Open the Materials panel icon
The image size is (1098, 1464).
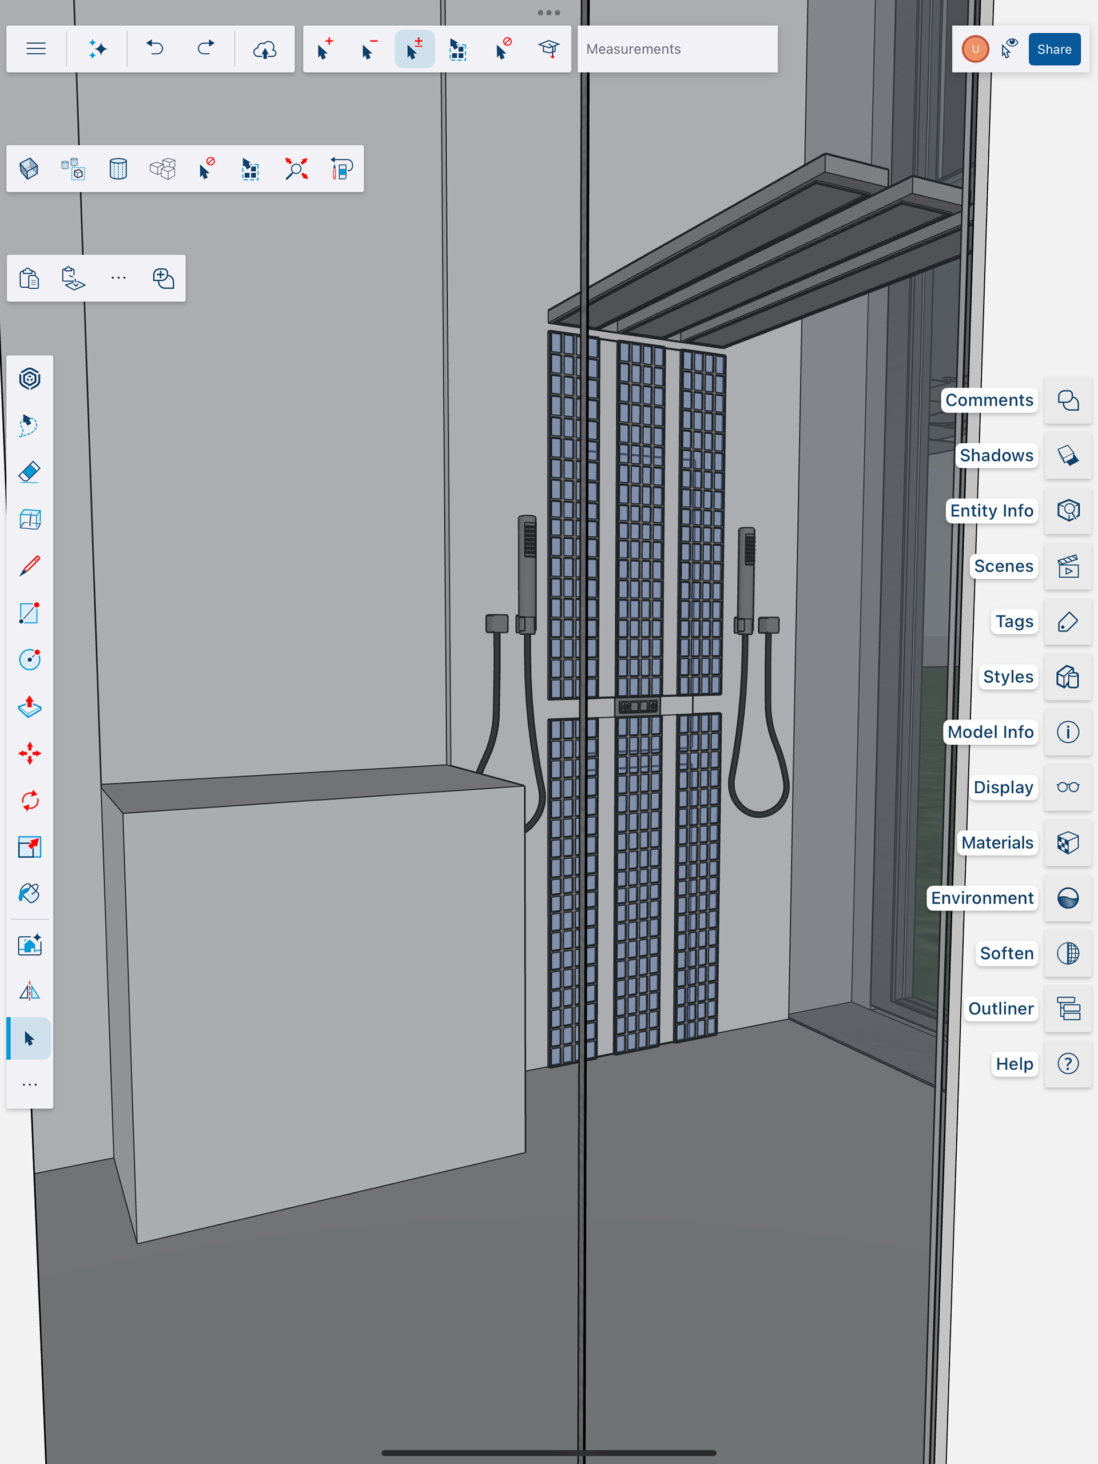coord(1068,842)
